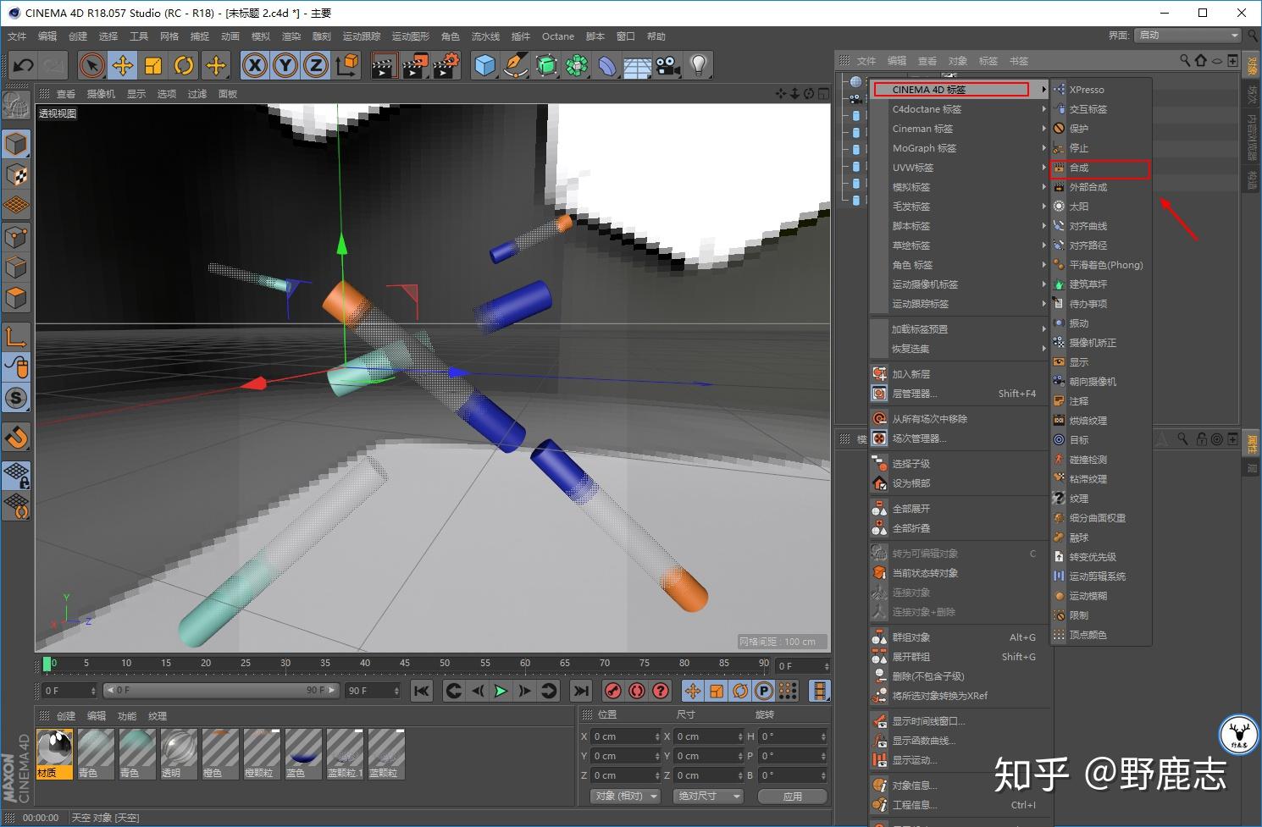
Task: Select 保护 tag in submenu
Action: [1100, 129]
